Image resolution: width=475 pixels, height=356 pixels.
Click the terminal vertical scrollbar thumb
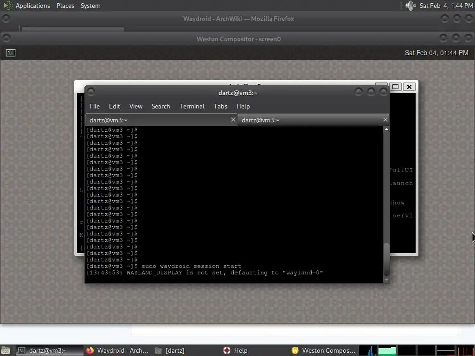pyautogui.click(x=386, y=259)
